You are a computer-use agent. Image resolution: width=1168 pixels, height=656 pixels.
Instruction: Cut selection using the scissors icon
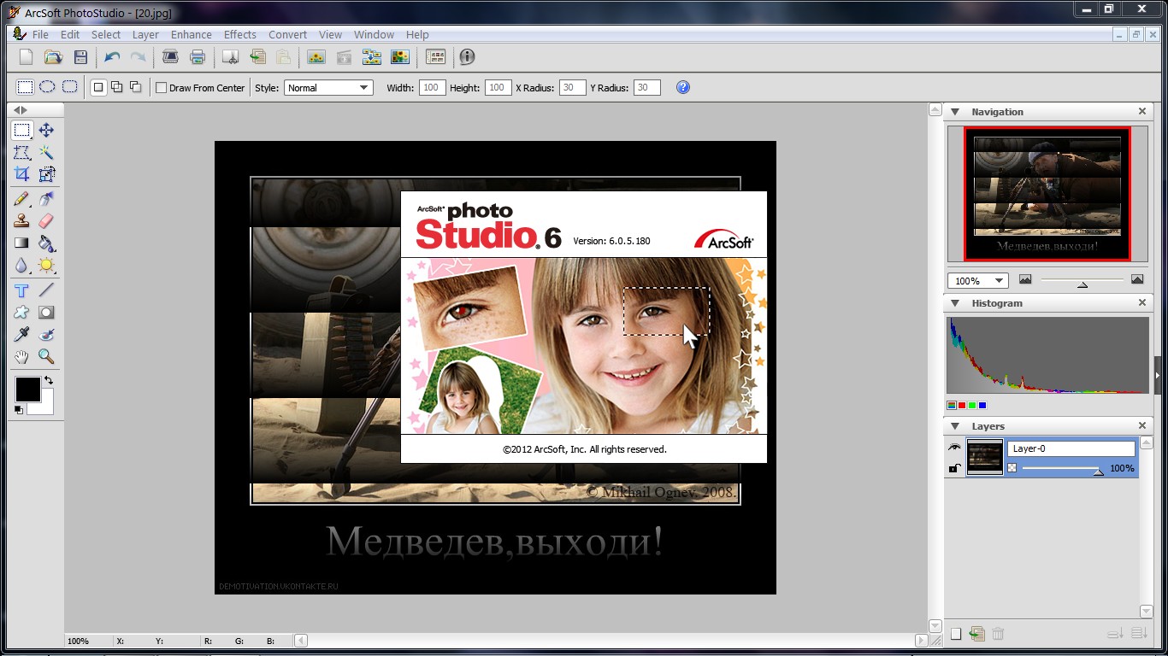pyautogui.click(x=230, y=57)
